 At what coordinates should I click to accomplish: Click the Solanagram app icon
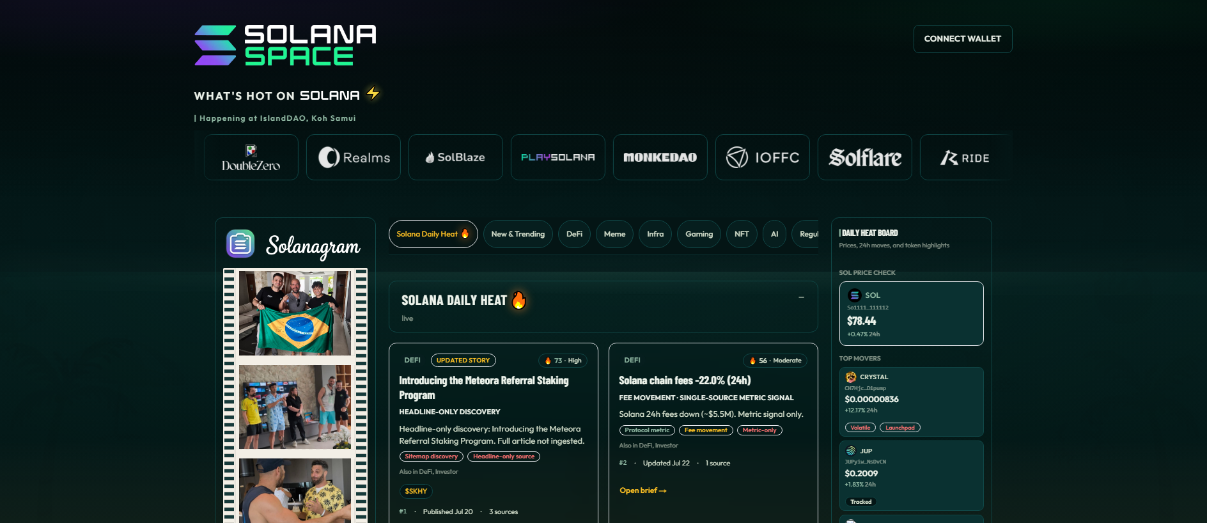pos(240,244)
